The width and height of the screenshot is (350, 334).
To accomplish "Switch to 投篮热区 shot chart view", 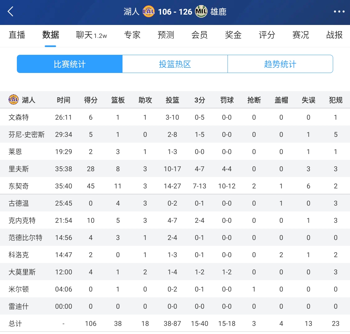I will (x=175, y=64).
